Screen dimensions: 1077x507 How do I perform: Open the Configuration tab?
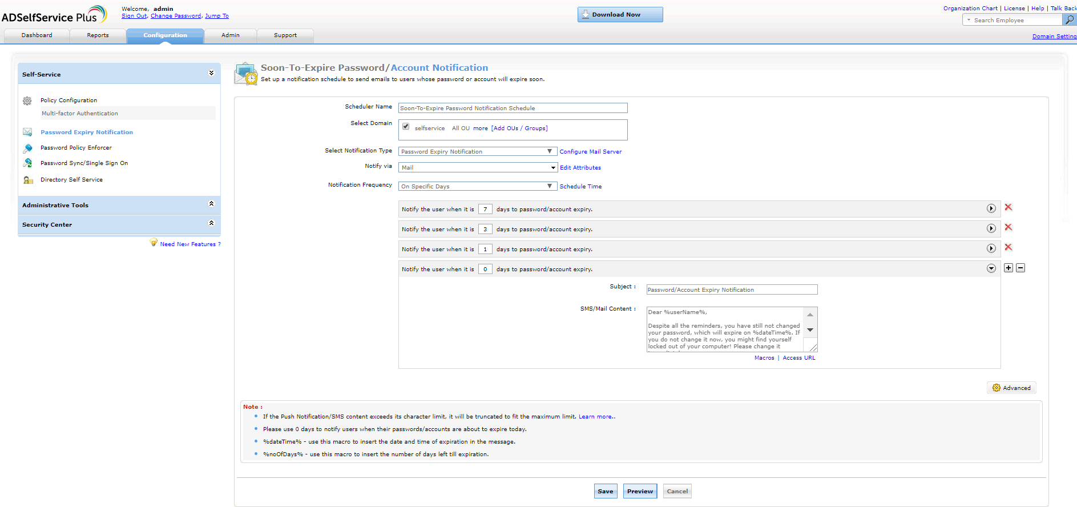point(165,35)
